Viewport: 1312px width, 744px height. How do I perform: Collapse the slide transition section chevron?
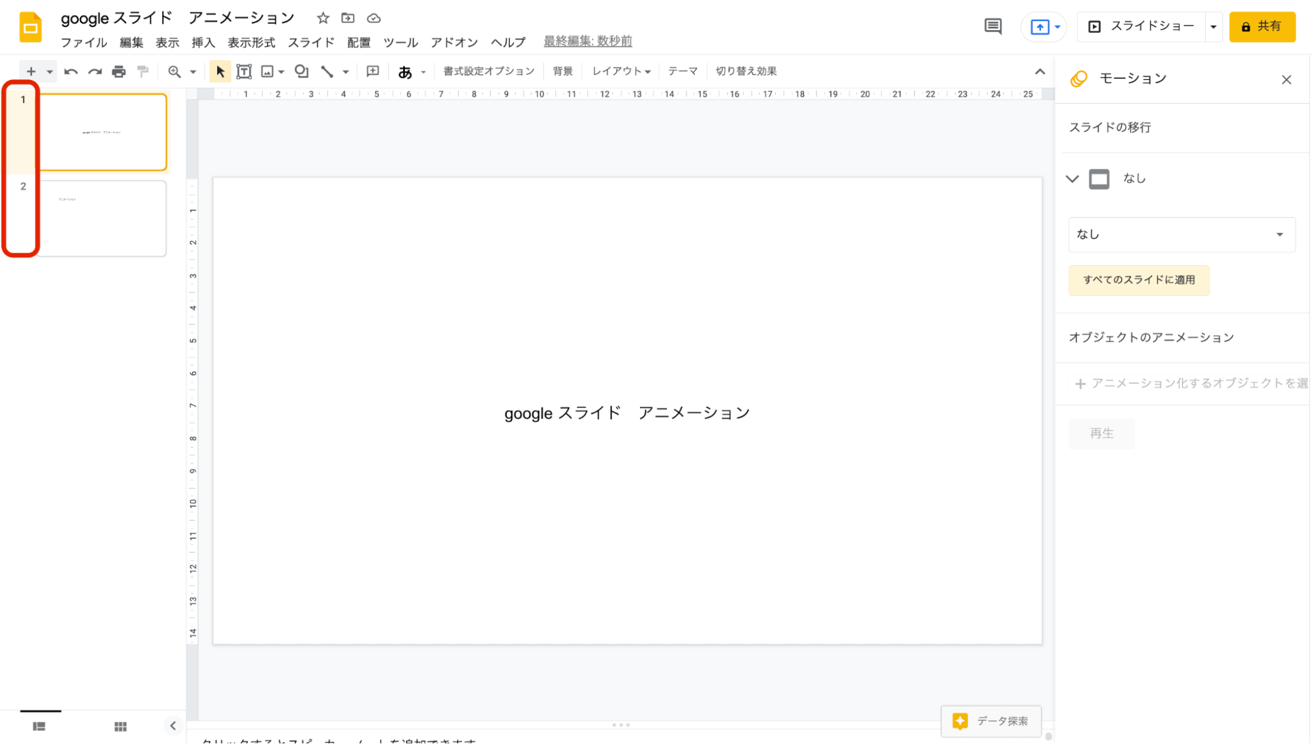(1072, 179)
